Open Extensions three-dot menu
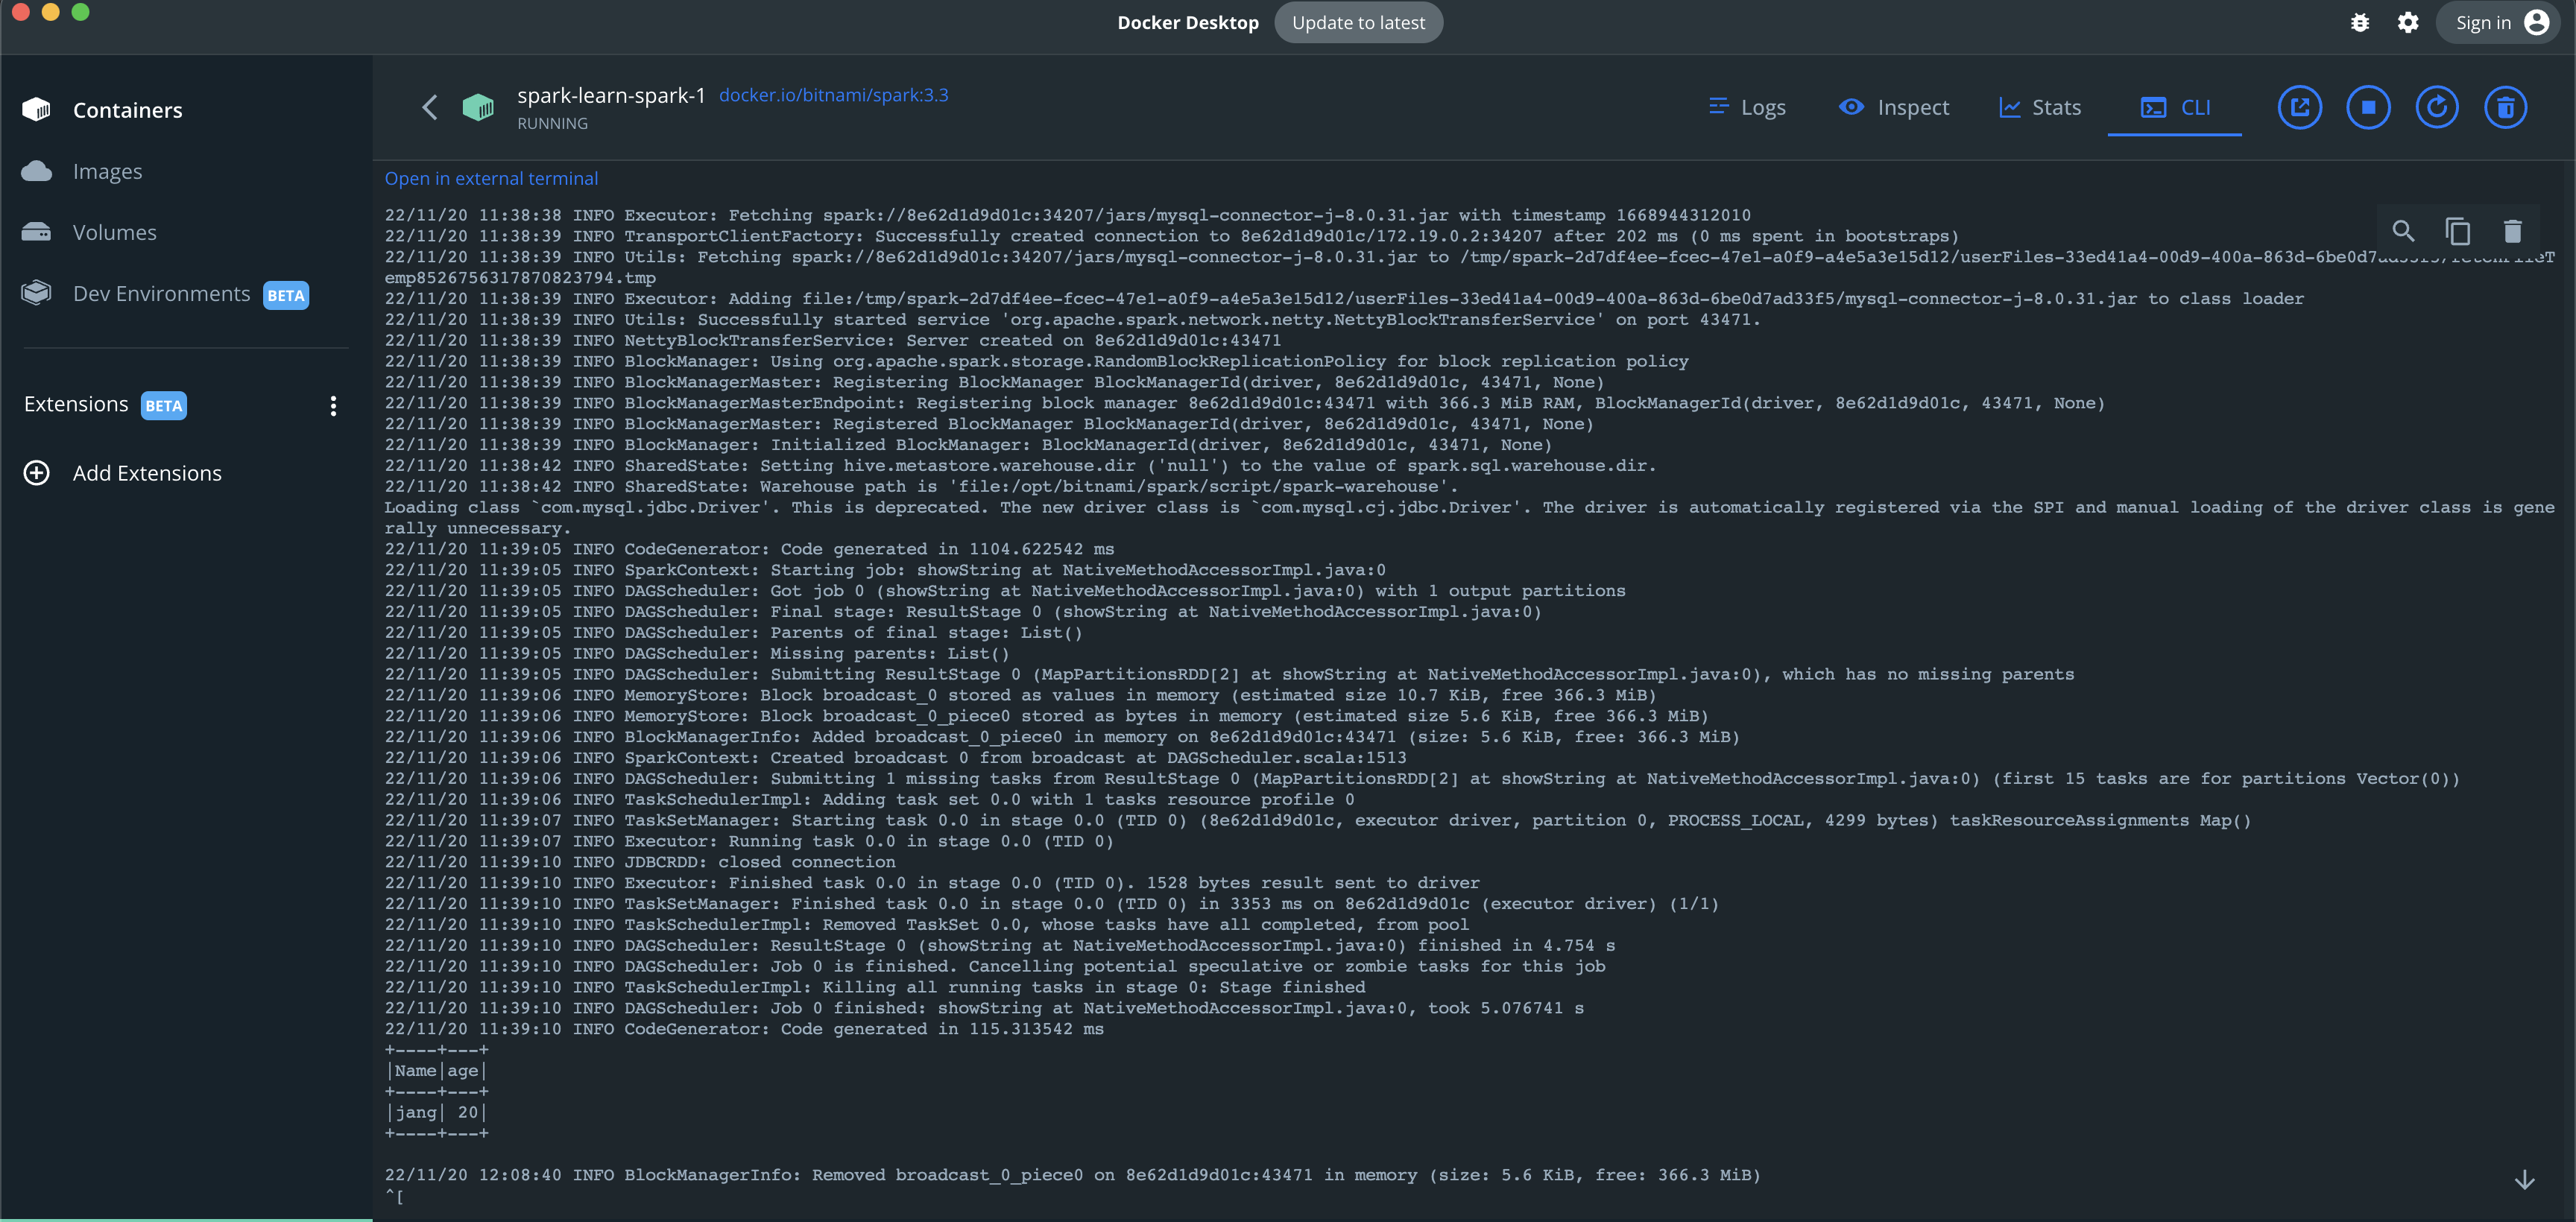This screenshot has width=2576, height=1222. pyautogui.click(x=333, y=405)
